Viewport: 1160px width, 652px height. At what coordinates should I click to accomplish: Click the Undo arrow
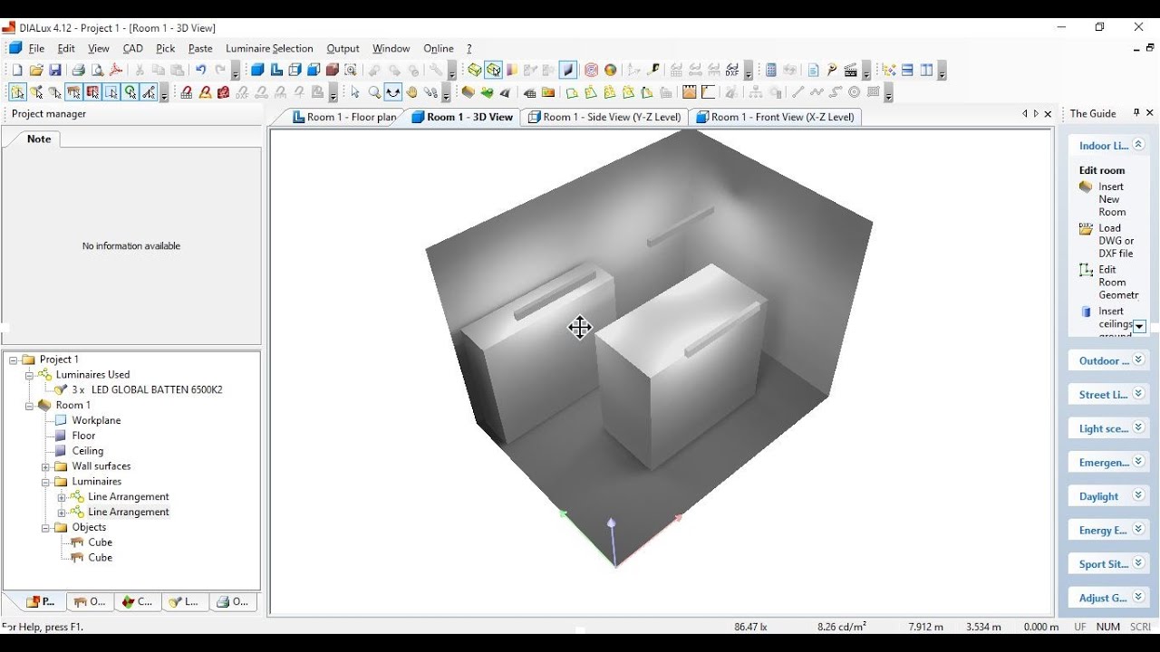[200, 70]
